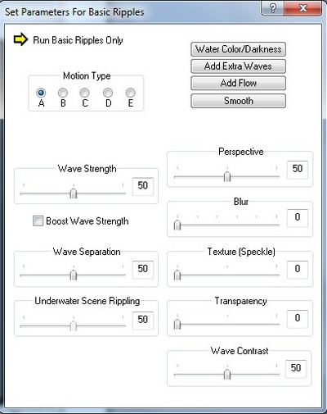Click the Blur slider handle

coord(177,225)
